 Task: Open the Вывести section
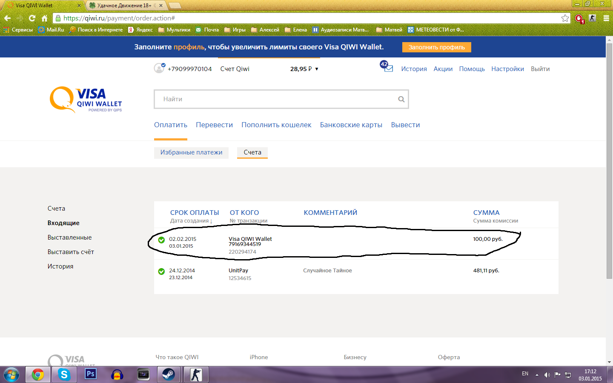(405, 125)
